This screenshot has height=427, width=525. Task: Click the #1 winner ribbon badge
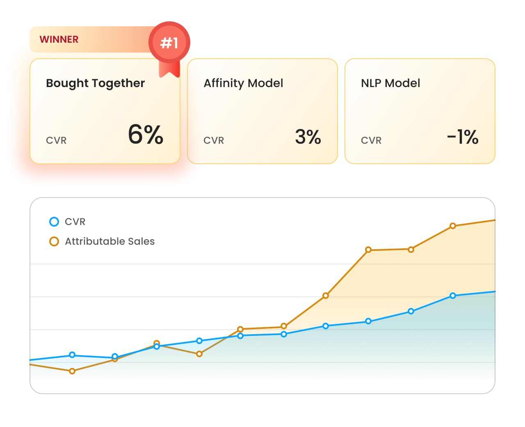pos(169,43)
